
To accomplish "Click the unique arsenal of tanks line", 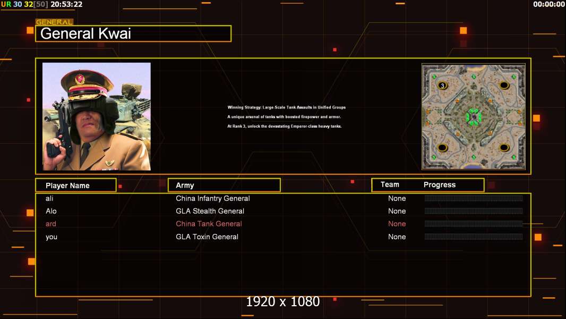I will [284, 116].
